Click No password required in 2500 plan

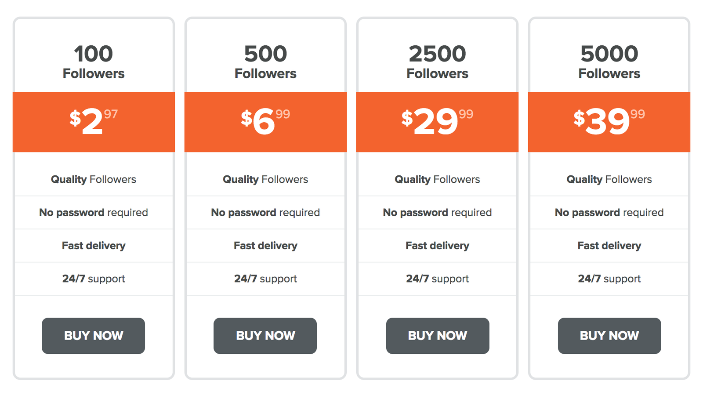click(x=437, y=213)
